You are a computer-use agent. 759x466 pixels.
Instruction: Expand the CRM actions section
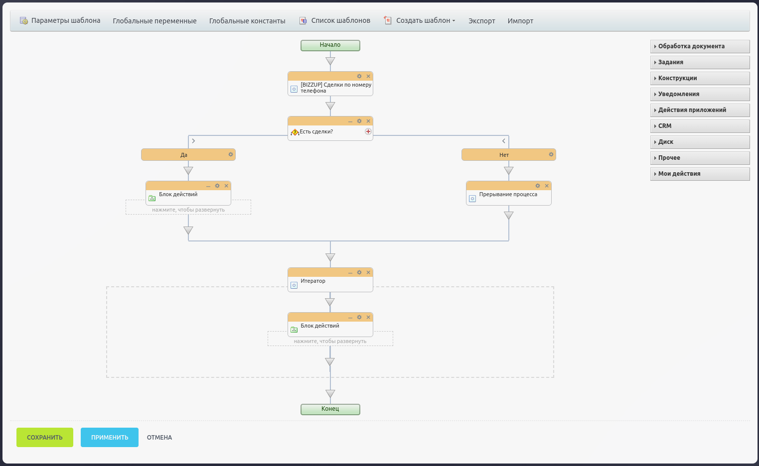coord(700,126)
